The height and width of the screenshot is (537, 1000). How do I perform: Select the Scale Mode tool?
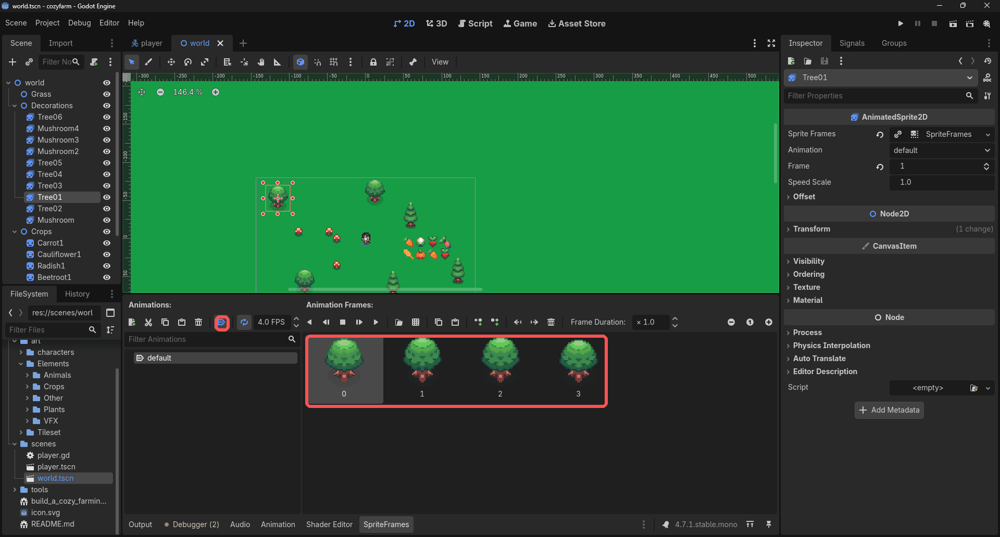[x=205, y=62]
